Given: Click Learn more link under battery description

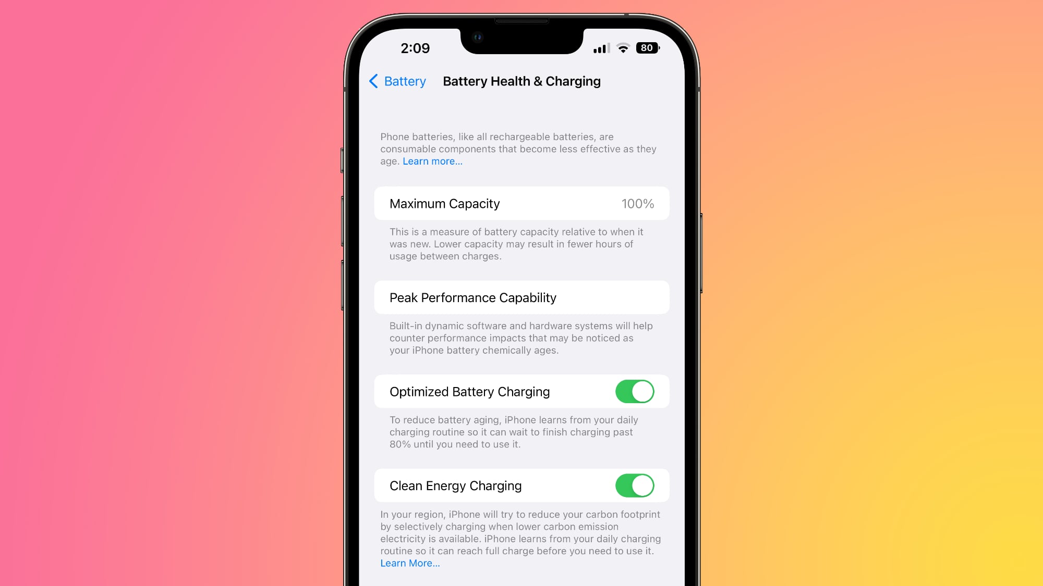Looking at the screenshot, I should click(x=432, y=161).
